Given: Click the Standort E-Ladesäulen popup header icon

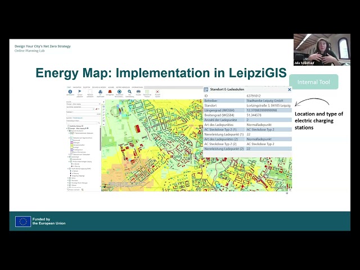Looking at the screenshot, I should point(206,89).
